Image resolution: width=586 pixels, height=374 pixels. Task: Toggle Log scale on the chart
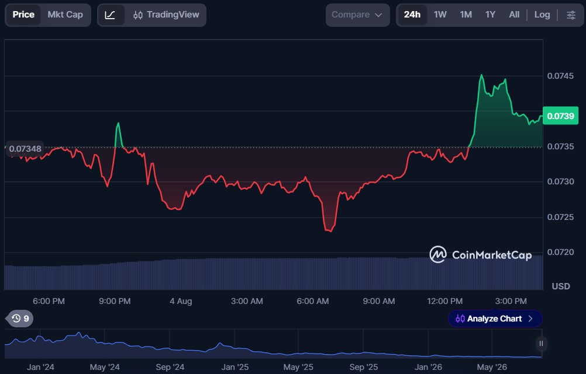click(x=542, y=15)
